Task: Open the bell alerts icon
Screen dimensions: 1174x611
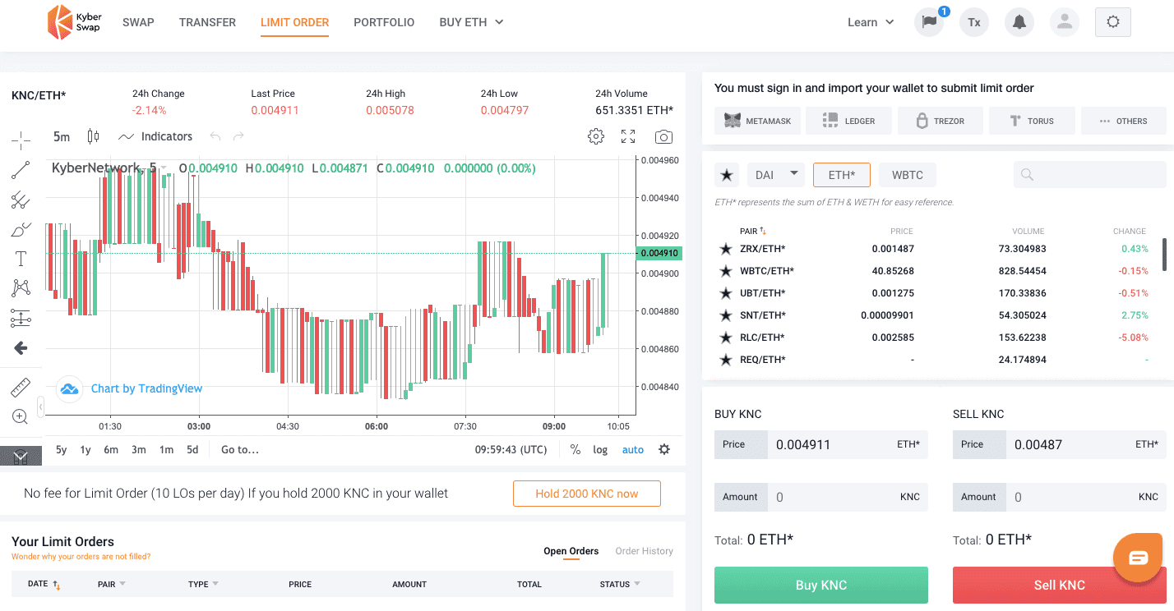Action: [1019, 22]
